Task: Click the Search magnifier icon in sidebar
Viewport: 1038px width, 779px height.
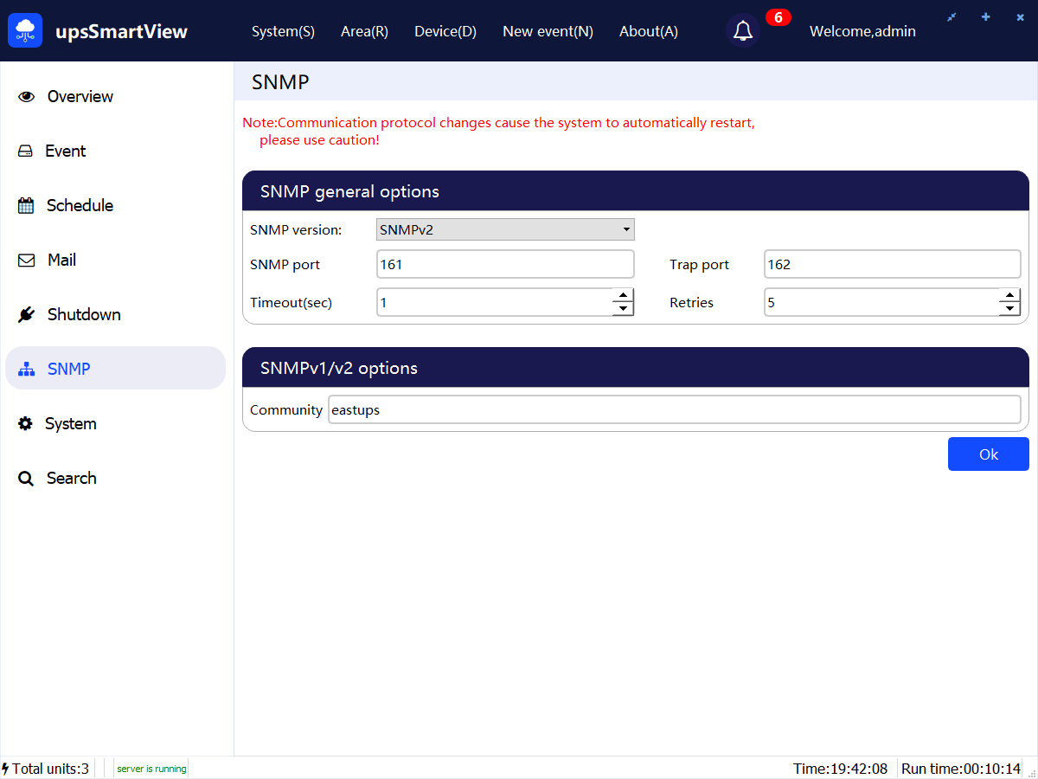Action: click(x=26, y=479)
